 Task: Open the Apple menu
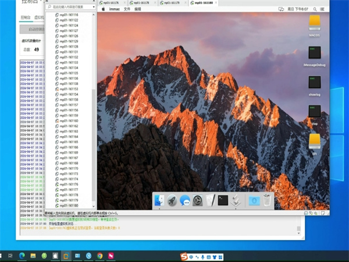coord(103,10)
